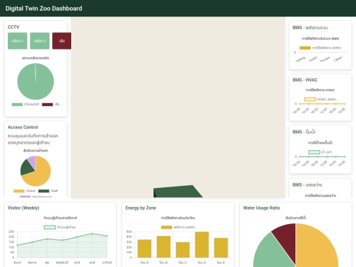This screenshot has width=356, height=267.
Task: Click the dark green Staff slice in Access Control pie
Action: pos(26,168)
